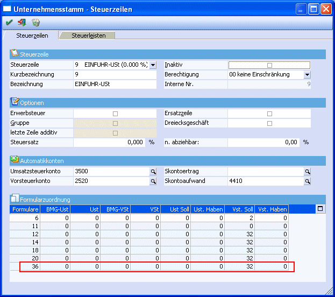This screenshot has height=297, width=335.
Task: Expand the Steuerzeile dropdown list
Action: click(153, 65)
